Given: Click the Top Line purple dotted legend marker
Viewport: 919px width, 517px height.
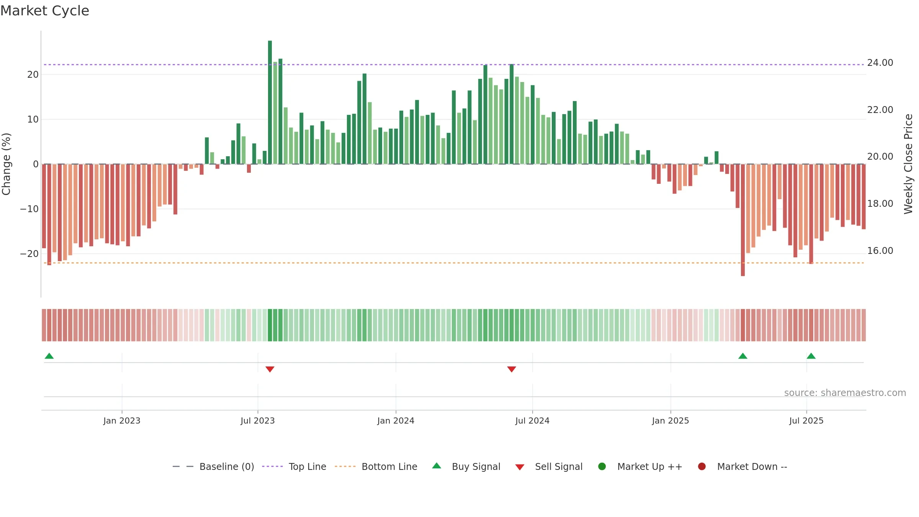Looking at the screenshot, I should tap(272, 466).
